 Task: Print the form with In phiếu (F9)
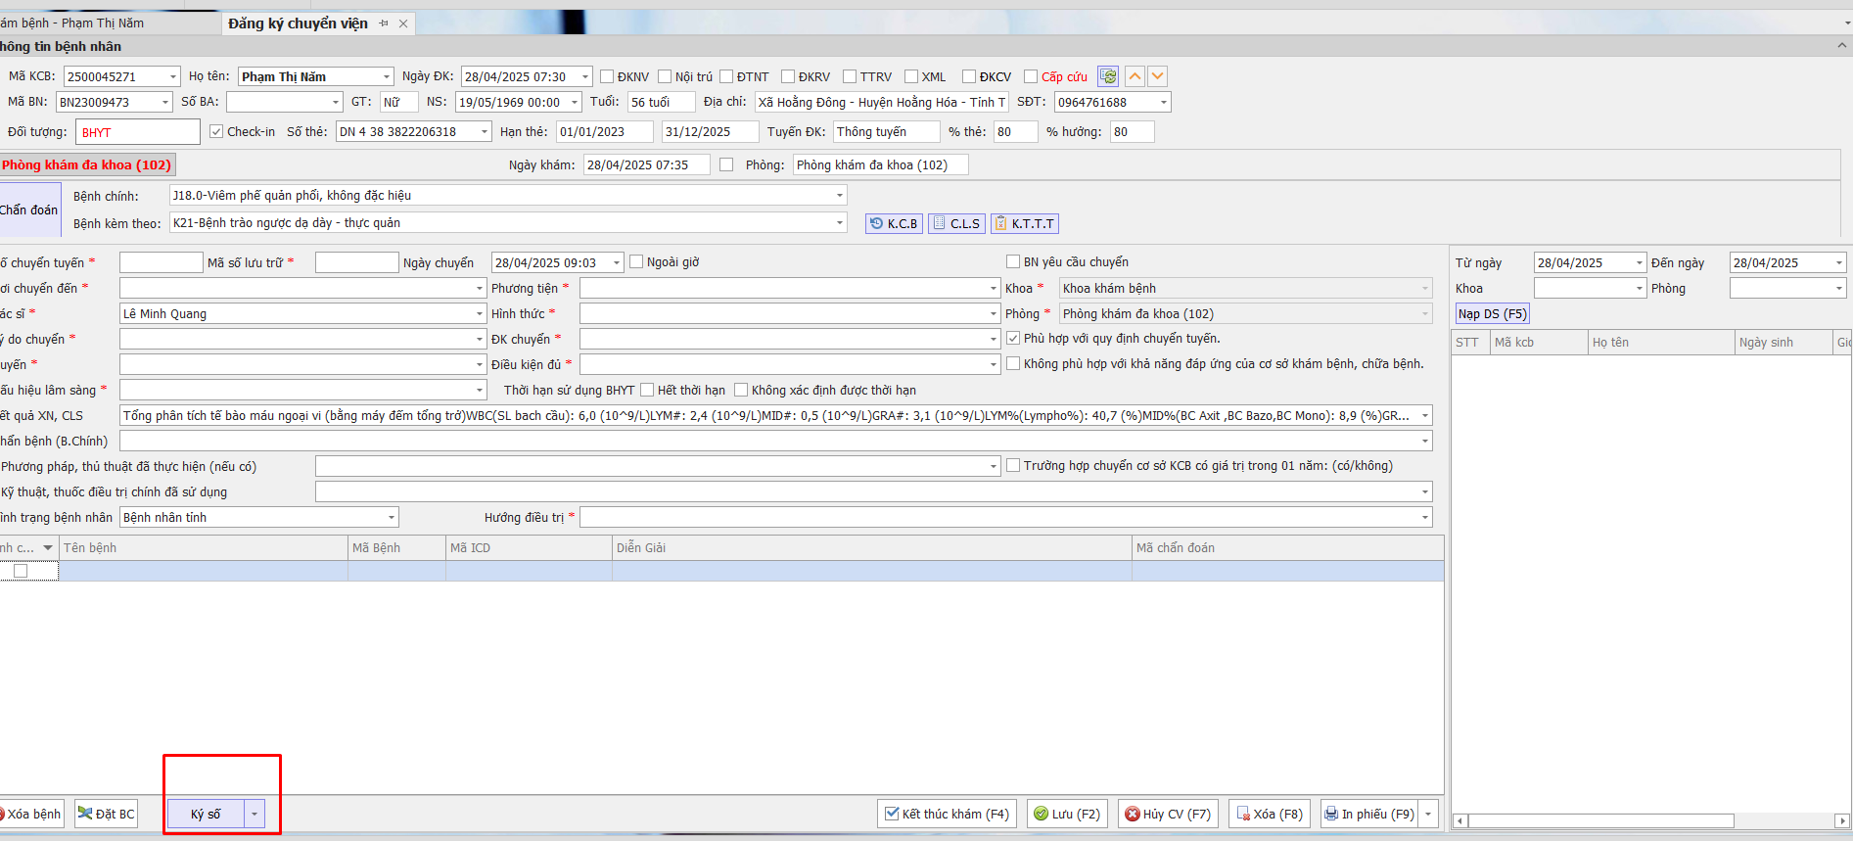coord(1368,814)
